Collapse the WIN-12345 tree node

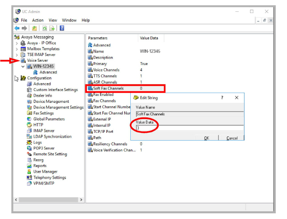tap(23, 66)
